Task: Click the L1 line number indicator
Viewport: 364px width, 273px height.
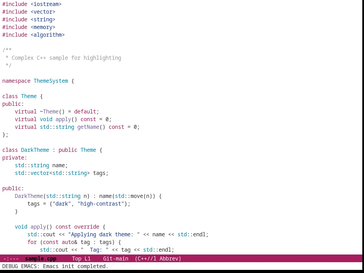Action: click(87, 258)
